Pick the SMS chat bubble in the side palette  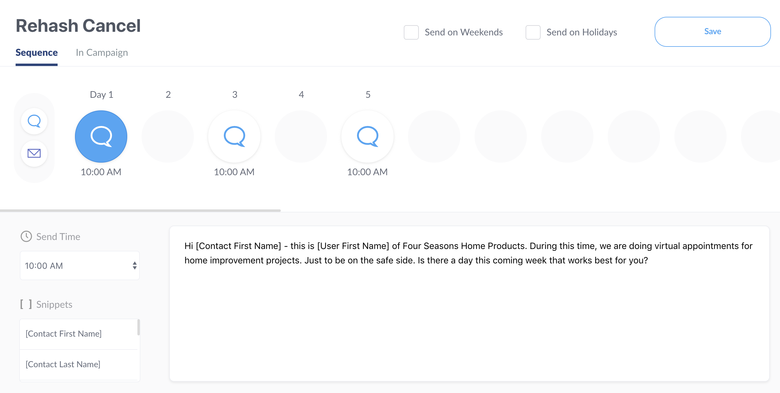(34, 121)
